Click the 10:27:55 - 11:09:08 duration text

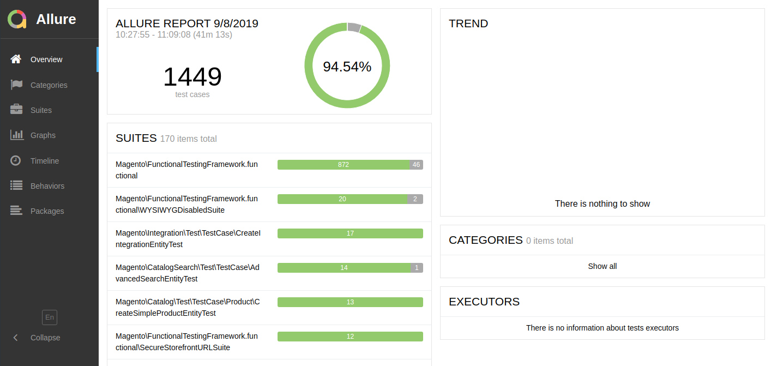[x=174, y=35]
